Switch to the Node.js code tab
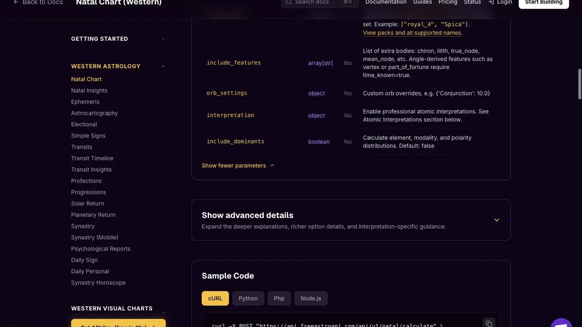Screen dimensions: 582x327 311,298
